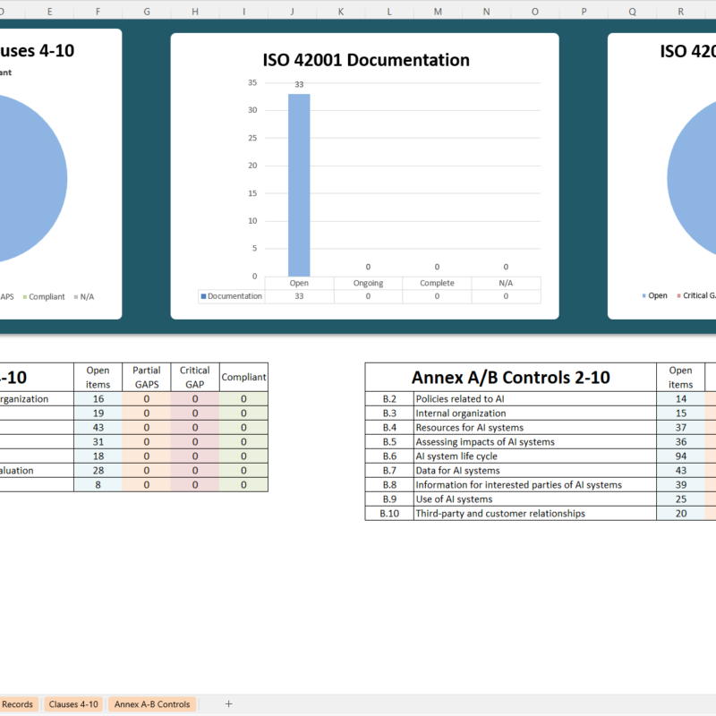Select the Open items header cell in the right table
Screen dimensions: 716x716
[681, 377]
